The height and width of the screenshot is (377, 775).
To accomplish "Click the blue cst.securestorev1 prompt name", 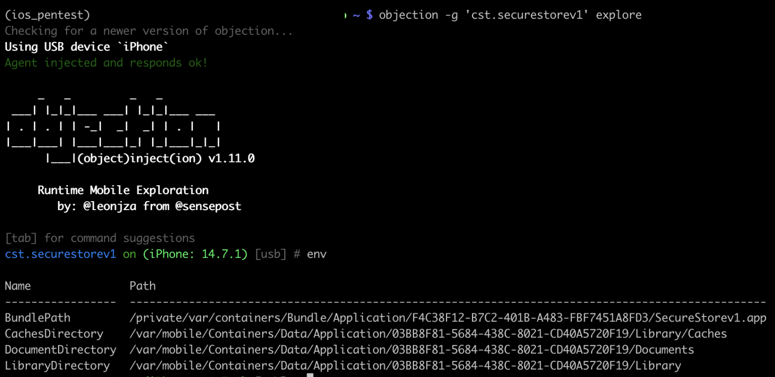I will click(60, 254).
